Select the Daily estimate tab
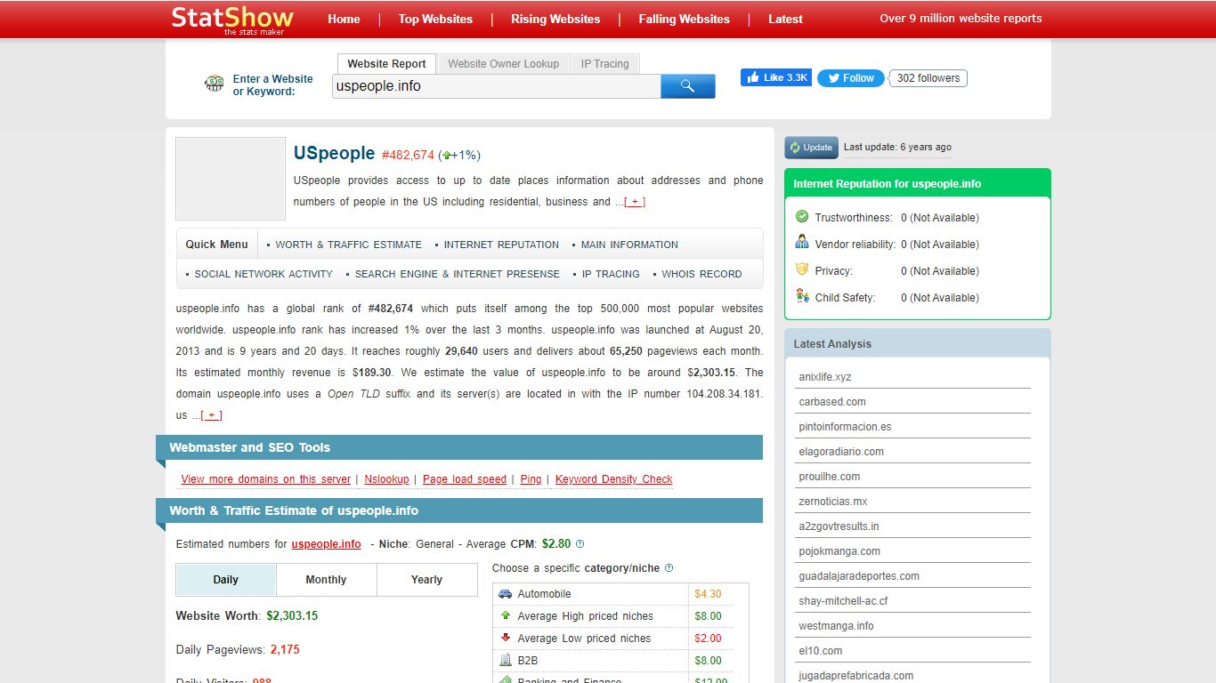Image resolution: width=1216 pixels, height=683 pixels. (226, 580)
